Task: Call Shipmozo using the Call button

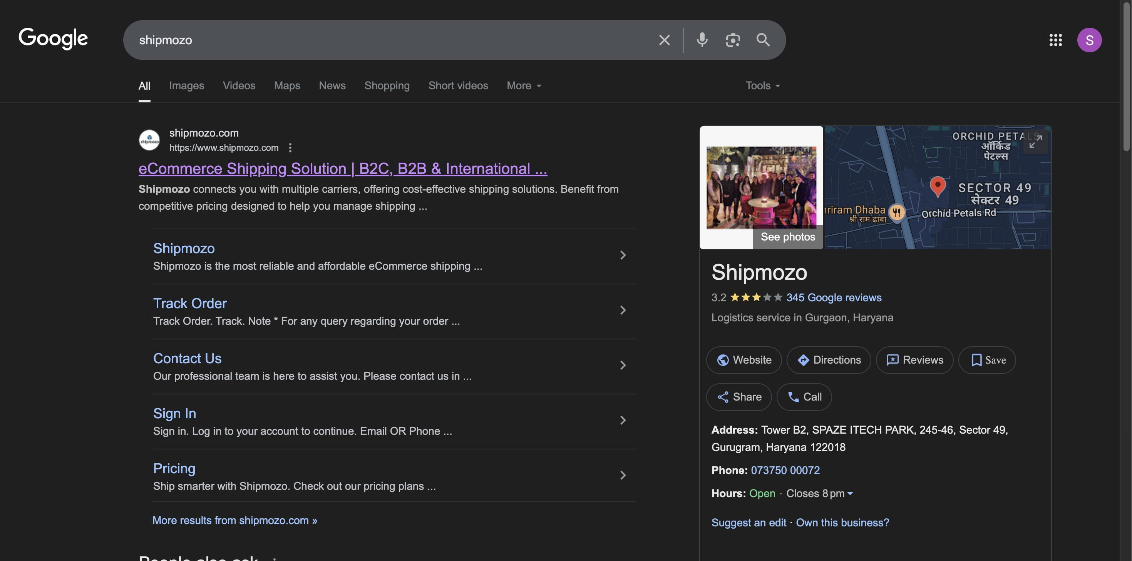Action: click(x=804, y=396)
